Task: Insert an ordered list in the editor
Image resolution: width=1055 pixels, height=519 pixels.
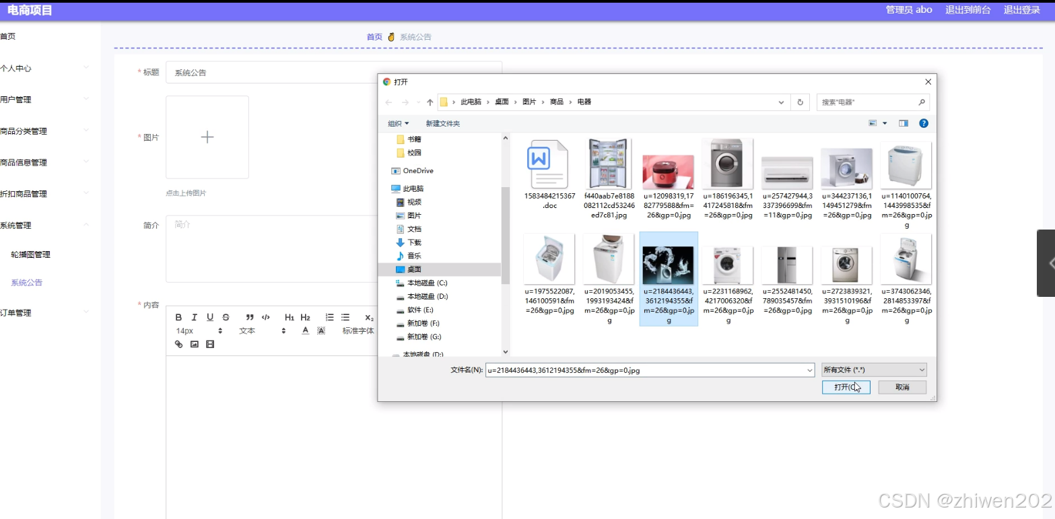Action: click(330, 318)
